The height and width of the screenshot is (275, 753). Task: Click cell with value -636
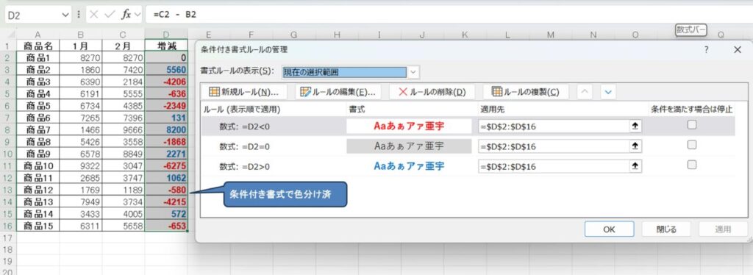click(x=166, y=94)
